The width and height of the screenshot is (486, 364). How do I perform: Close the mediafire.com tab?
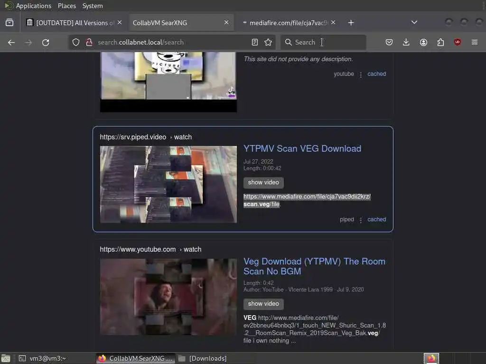tap(333, 23)
